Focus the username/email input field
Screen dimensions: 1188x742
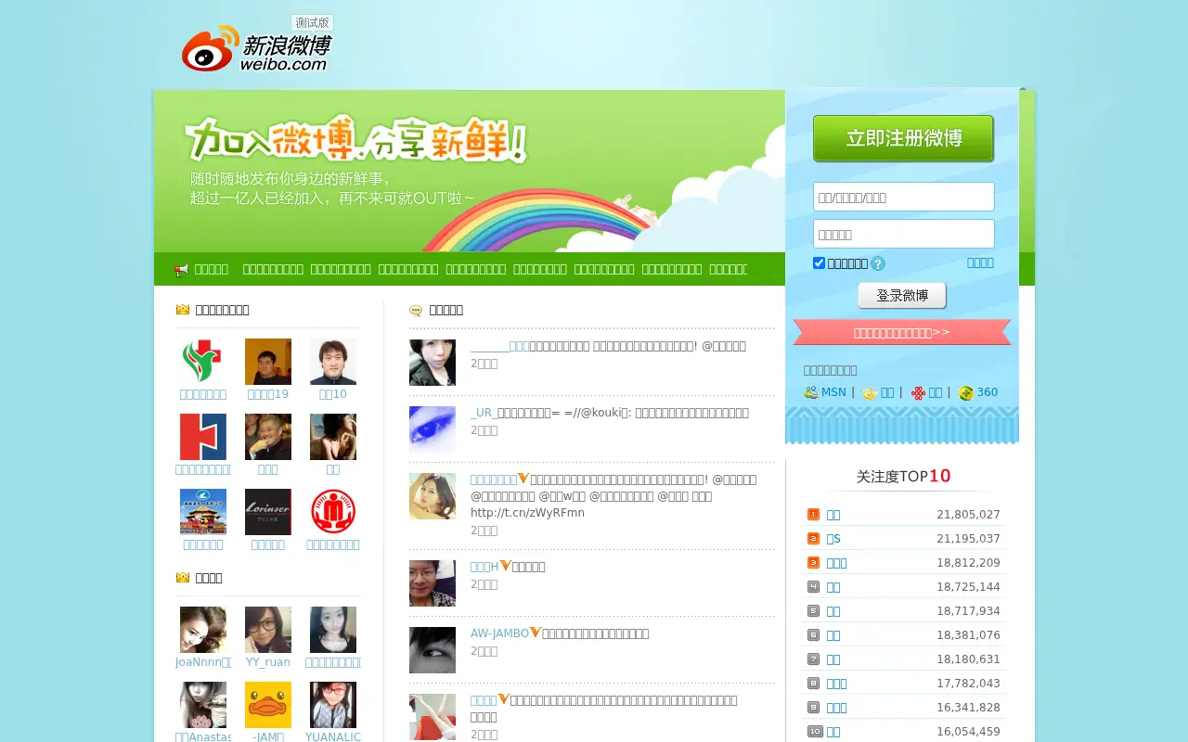(904, 197)
